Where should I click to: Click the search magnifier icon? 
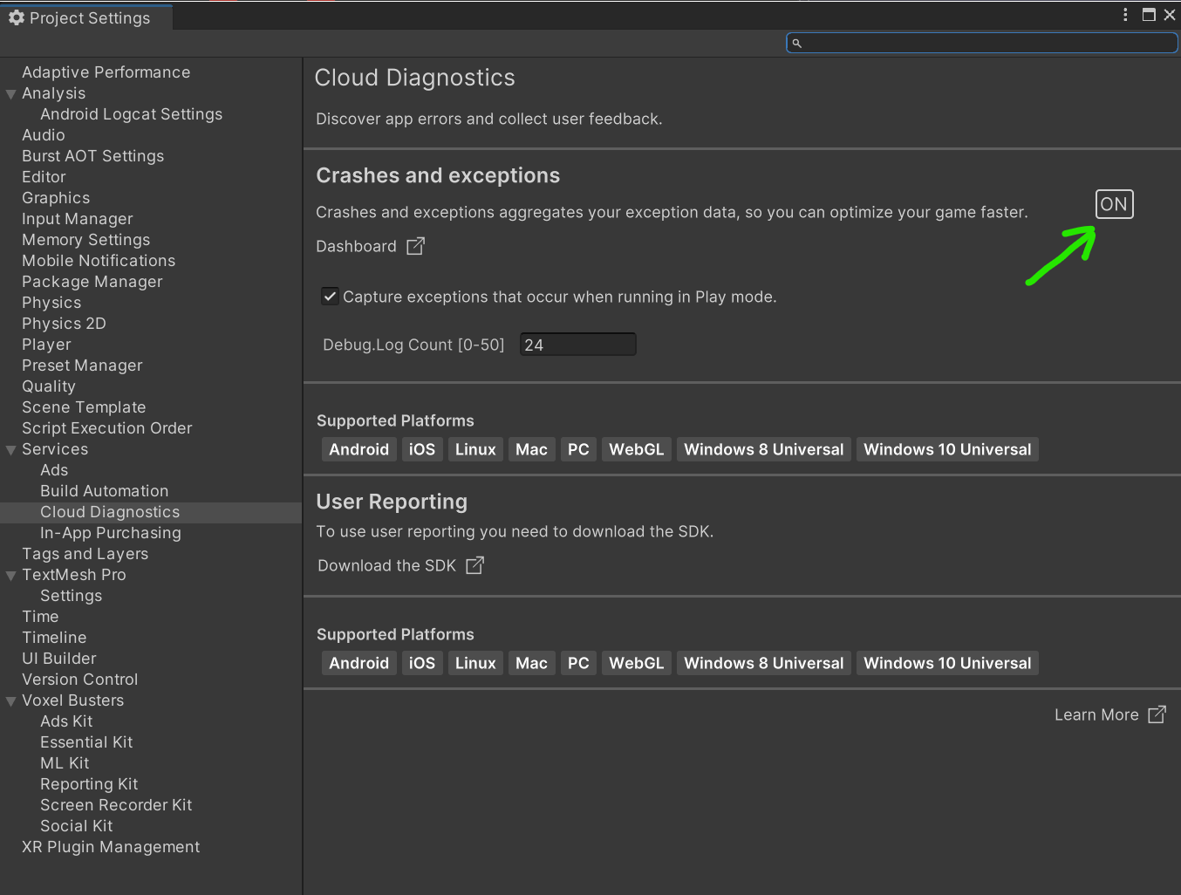(x=796, y=43)
